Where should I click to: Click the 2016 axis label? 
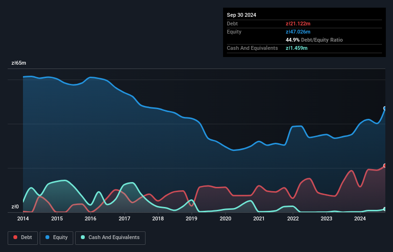90,218
